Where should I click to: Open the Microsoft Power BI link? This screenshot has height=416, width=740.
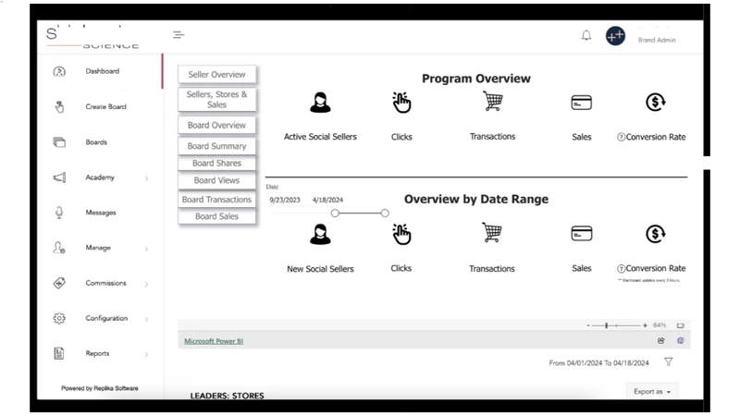[x=214, y=341]
